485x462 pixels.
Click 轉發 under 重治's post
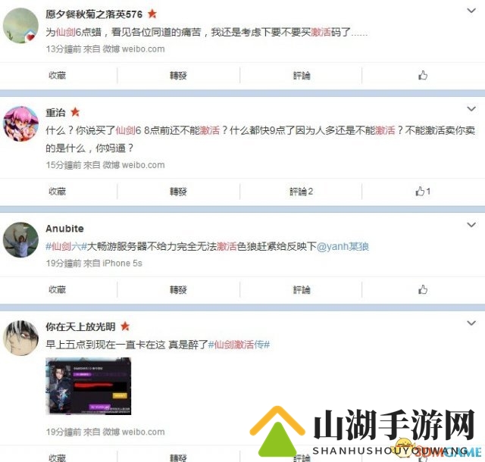tap(178, 192)
